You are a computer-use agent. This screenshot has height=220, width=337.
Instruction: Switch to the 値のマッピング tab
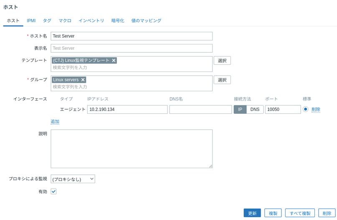[x=146, y=20]
